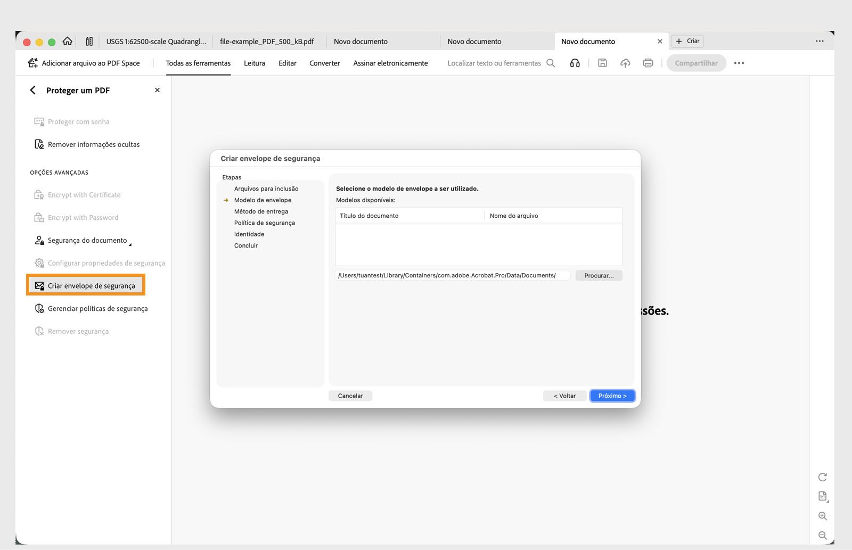Select Encrypt with Certificate option

tap(77, 195)
